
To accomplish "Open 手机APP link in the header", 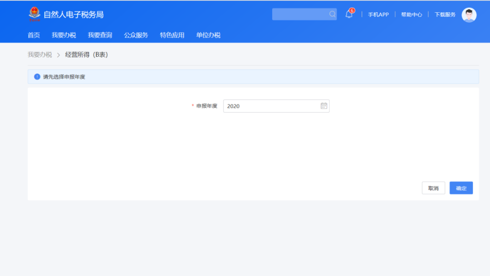I will point(378,14).
